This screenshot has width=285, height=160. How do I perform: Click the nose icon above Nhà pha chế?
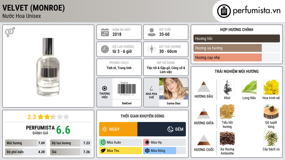pos(151,88)
